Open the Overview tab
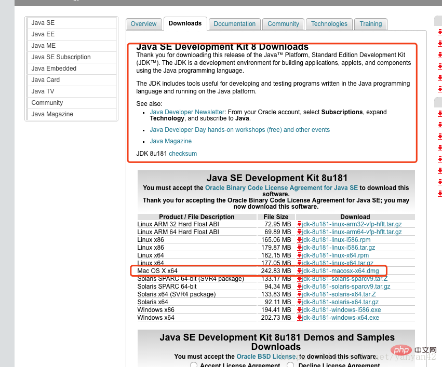 tap(143, 24)
